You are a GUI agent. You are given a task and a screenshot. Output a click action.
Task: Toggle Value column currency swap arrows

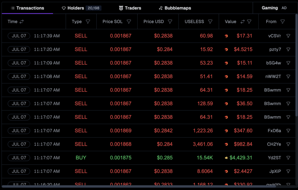pyautogui.click(x=242, y=22)
